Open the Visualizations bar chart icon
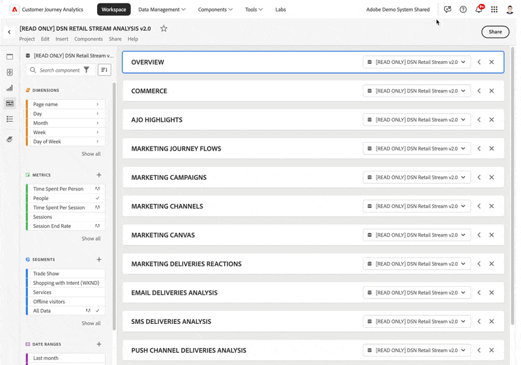Screen dimensions: 521x365 [10, 88]
